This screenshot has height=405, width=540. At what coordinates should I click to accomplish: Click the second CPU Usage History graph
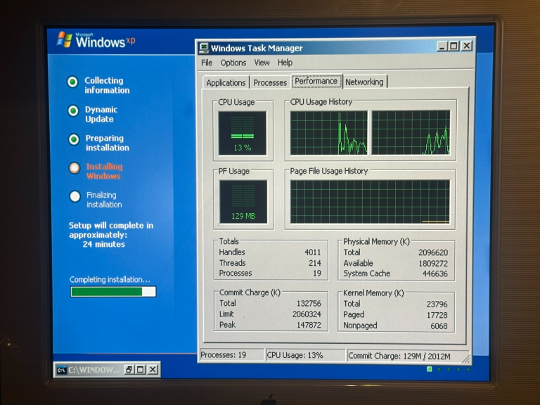pos(411,132)
